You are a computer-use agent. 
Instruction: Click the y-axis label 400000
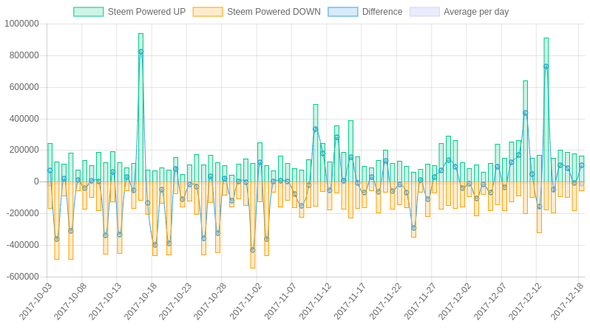(x=24, y=119)
